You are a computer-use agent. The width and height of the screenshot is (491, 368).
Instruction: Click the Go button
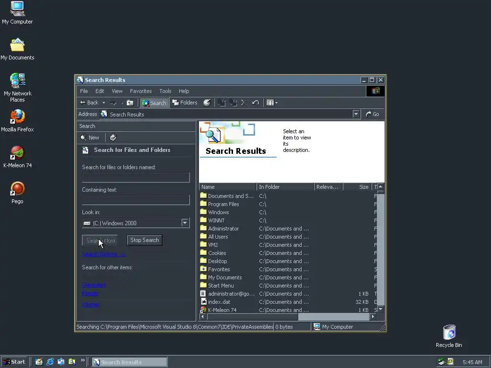pyautogui.click(x=372, y=114)
